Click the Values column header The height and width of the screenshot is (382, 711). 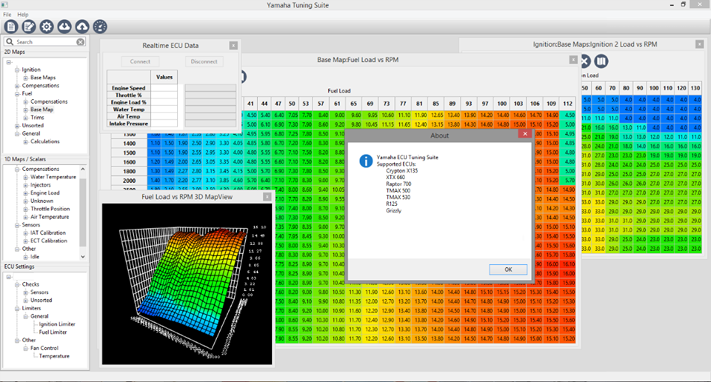pos(164,77)
